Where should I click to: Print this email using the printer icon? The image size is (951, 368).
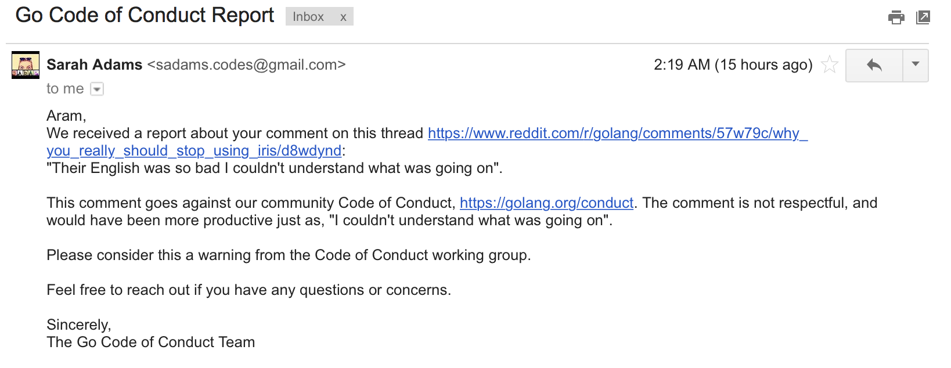click(896, 17)
